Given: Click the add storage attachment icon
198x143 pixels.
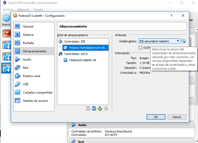Looking at the screenshot, I should (88, 108).
